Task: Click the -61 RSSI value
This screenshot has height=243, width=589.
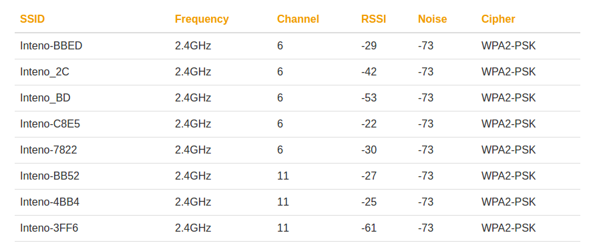Action: pos(369,228)
